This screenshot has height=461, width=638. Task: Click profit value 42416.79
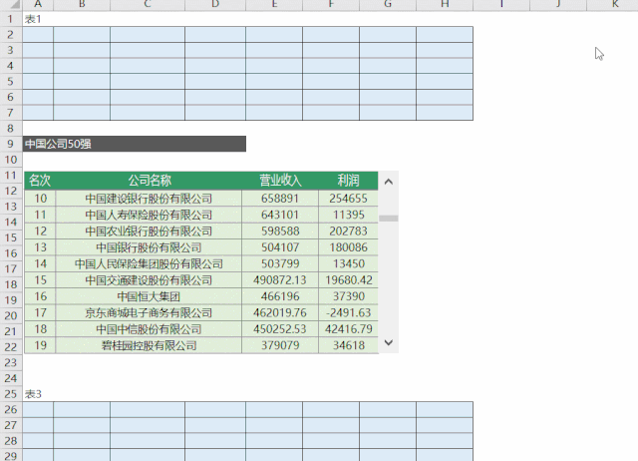pos(348,328)
